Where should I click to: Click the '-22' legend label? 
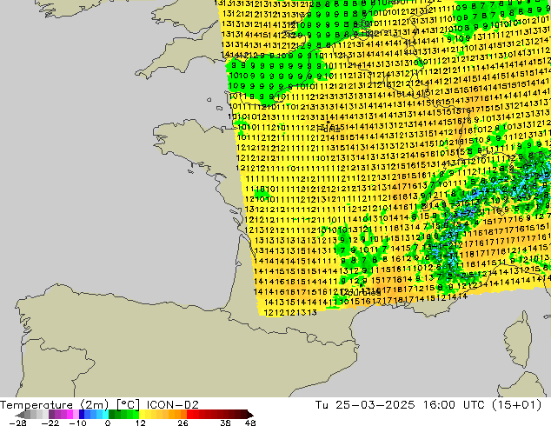click(x=50, y=423)
